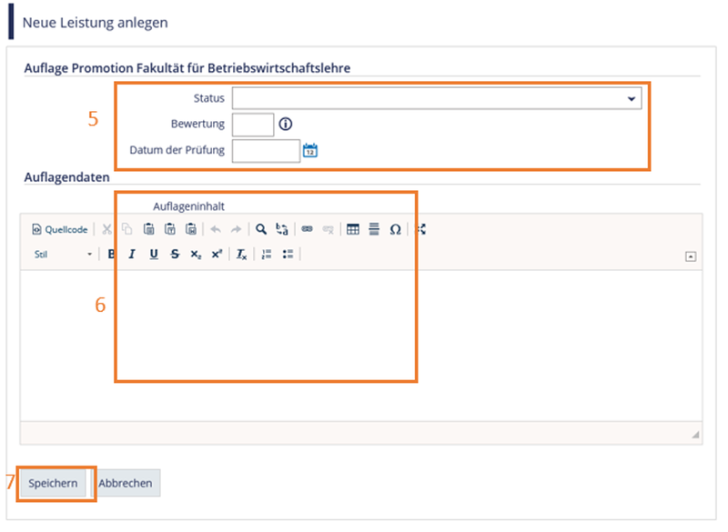Insert a horizontal line in the editor
The height and width of the screenshot is (532, 728).
point(374,230)
